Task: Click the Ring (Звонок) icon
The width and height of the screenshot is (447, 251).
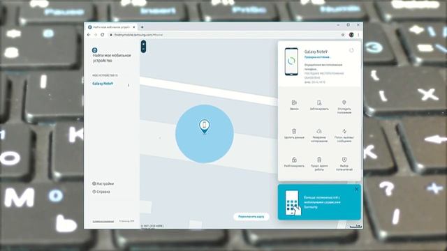Action: (294, 102)
